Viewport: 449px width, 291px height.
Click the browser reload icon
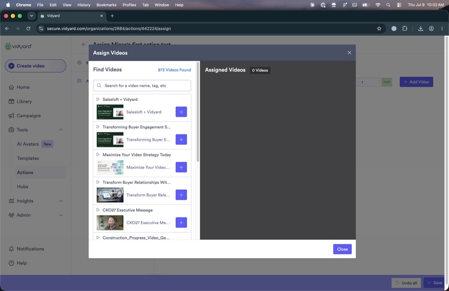[28, 28]
